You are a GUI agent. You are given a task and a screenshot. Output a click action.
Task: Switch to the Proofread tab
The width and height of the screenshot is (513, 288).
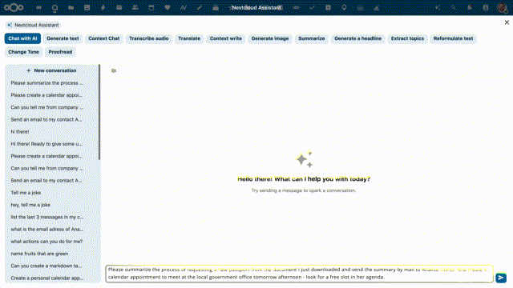pos(60,52)
